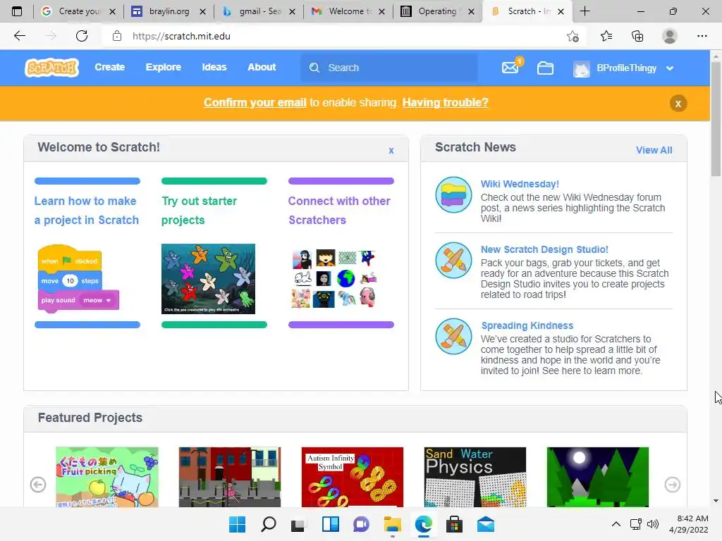Click the page vertical scrollbar thumb
This screenshot has width=722, height=541.
pos(716,118)
